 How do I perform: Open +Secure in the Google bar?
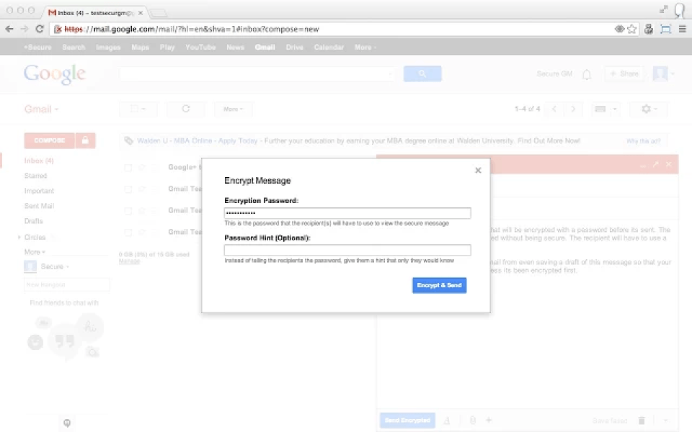[x=37, y=48]
